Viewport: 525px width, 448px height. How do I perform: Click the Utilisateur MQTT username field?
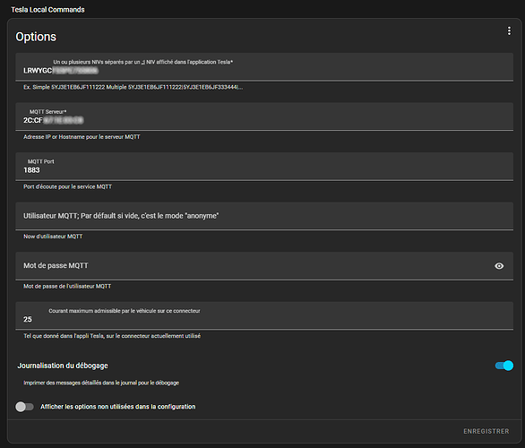coord(264,216)
